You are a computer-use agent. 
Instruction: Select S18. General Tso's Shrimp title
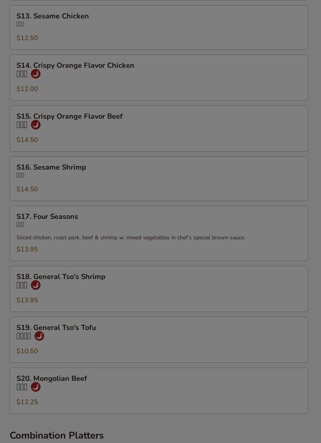(x=61, y=277)
